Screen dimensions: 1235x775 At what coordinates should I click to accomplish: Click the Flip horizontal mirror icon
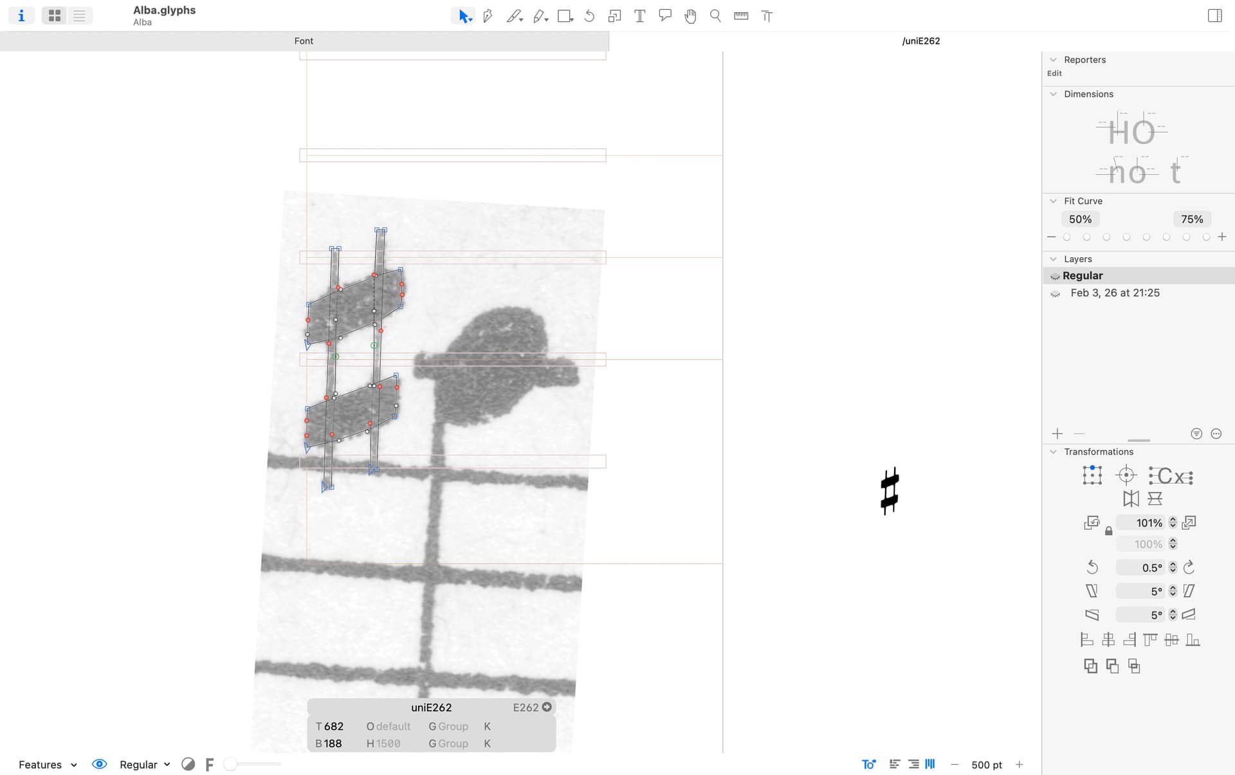pyautogui.click(x=1131, y=498)
